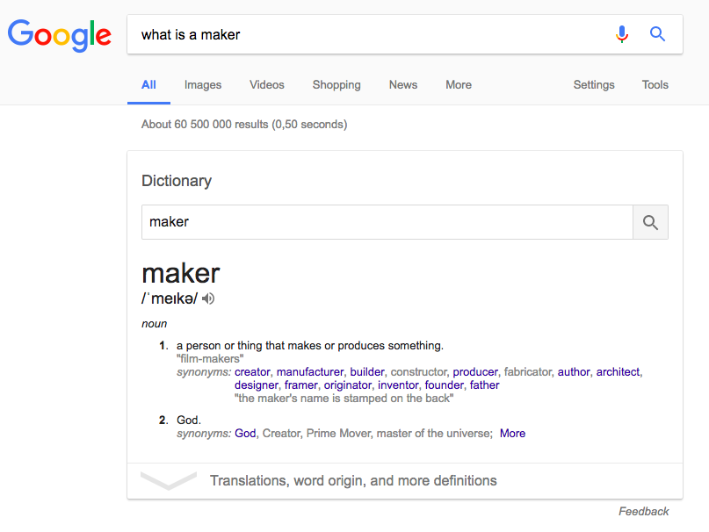The height and width of the screenshot is (532, 709).
Task: Click the voice search microphone icon
Action: pyautogui.click(x=622, y=34)
